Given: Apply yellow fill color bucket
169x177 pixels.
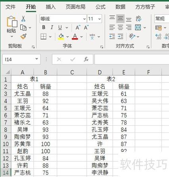Looking at the screenshot, I should tap(61, 37).
